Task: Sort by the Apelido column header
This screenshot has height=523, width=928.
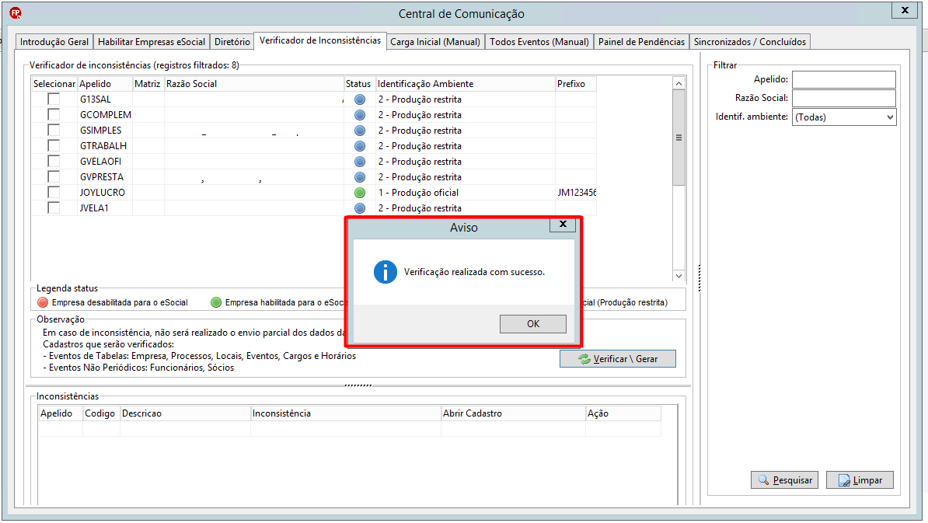Action: (105, 83)
